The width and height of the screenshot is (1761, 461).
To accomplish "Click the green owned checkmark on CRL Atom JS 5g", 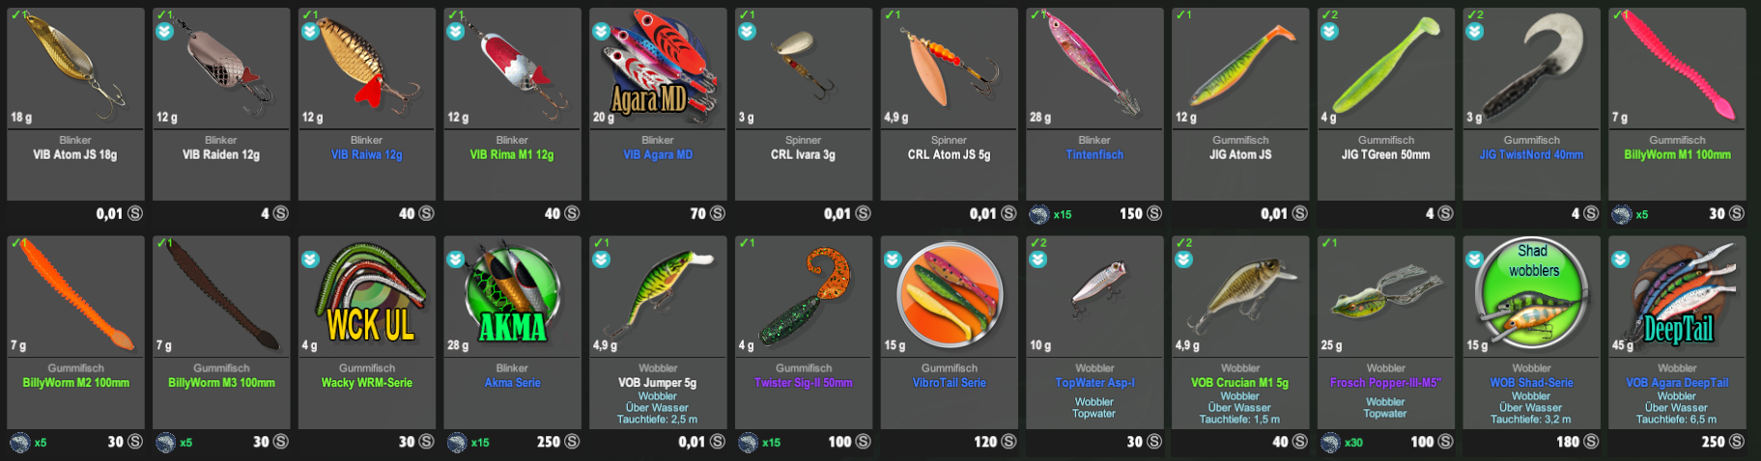I will tap(890, 15).
